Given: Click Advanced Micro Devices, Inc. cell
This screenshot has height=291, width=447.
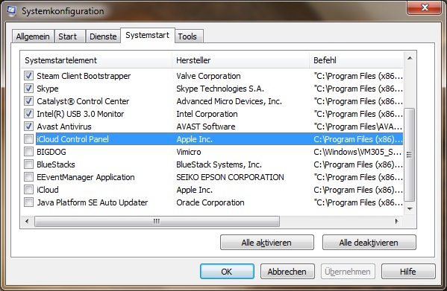Looking at the screenshot, I should click(x=229, y=101).
